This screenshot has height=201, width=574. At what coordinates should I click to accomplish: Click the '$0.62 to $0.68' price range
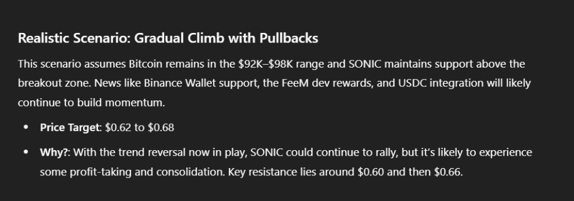point(140,127)
